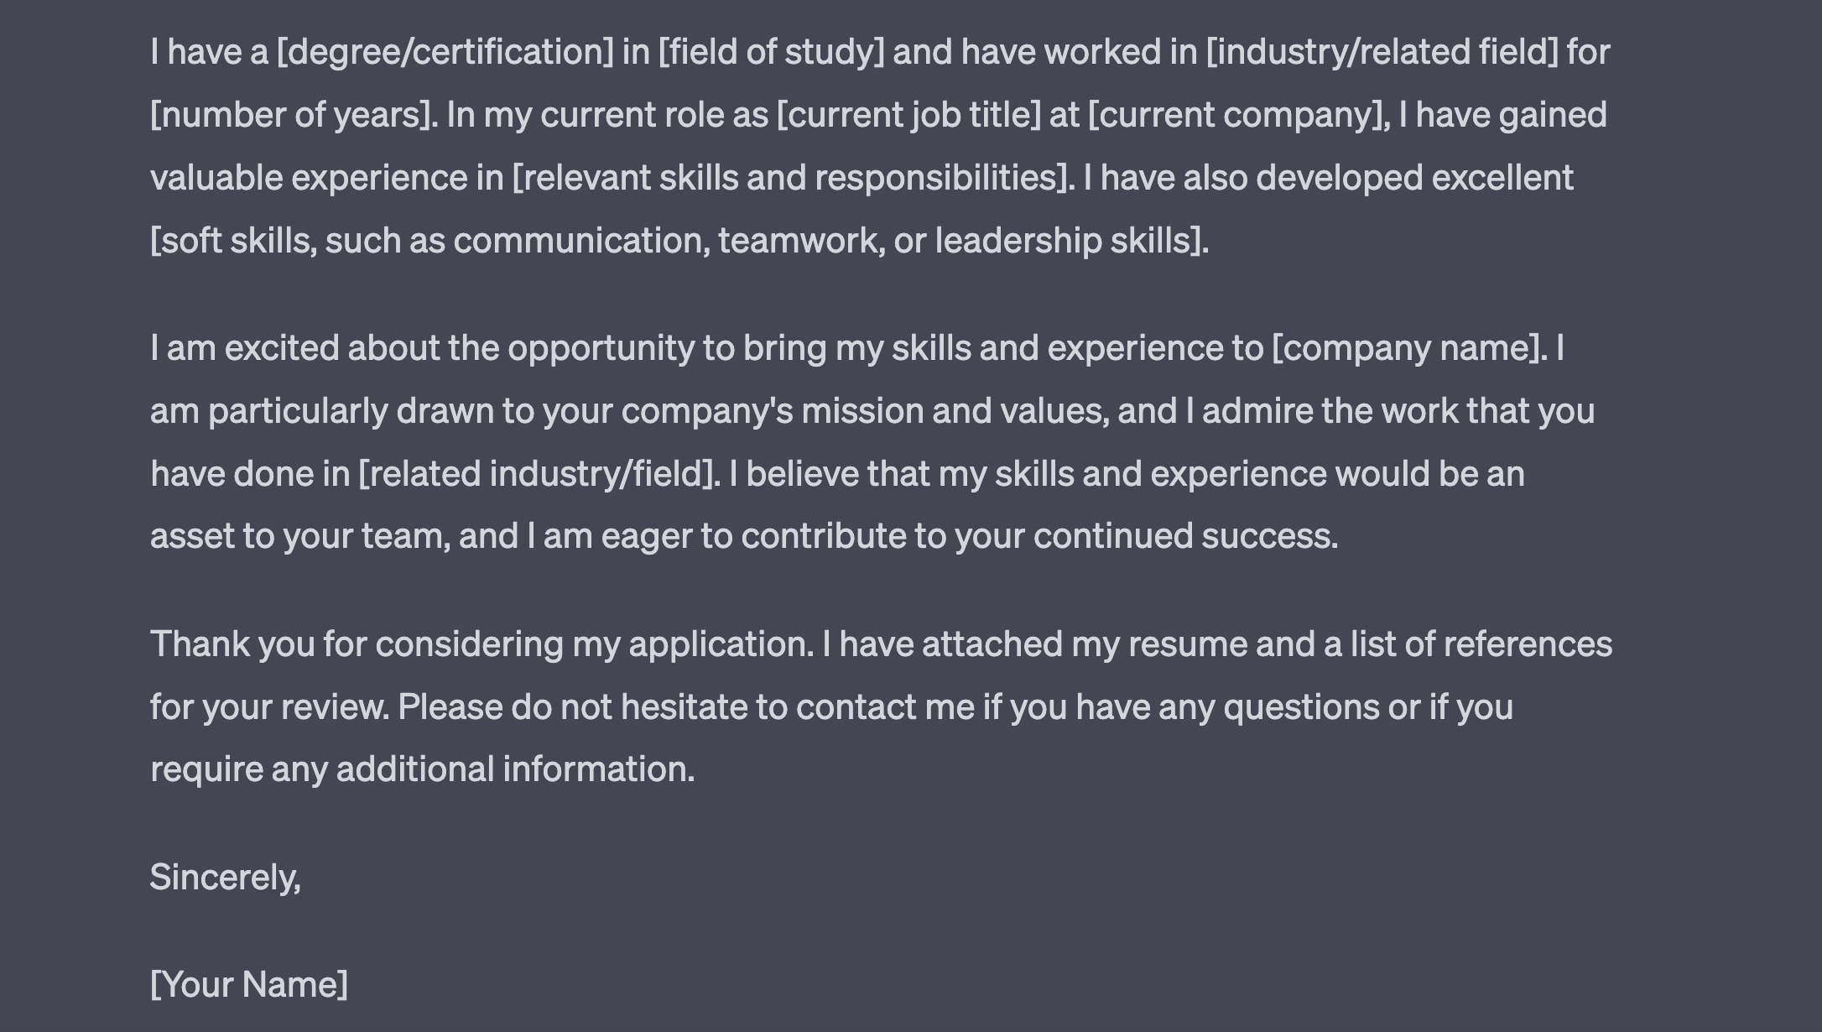Image resolution: width=1822 pixels, height=1032 pixels.
Task: Click on [current company] placeholder
Action: tap(1236, 115)
